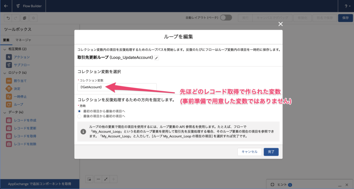This screenshot has height=189, width=354.
Task: Switch to the マネージャ tab
Action: click(x=23, y=40)
